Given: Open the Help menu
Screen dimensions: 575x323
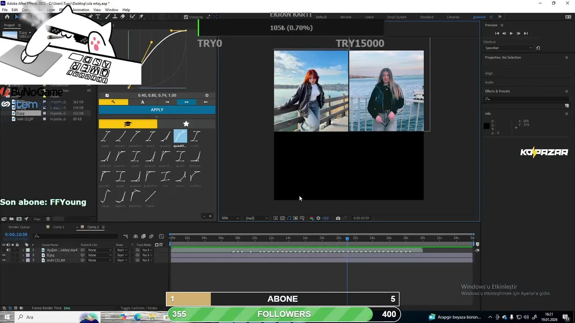Looking at the screenshot, I should coord(126,10).
